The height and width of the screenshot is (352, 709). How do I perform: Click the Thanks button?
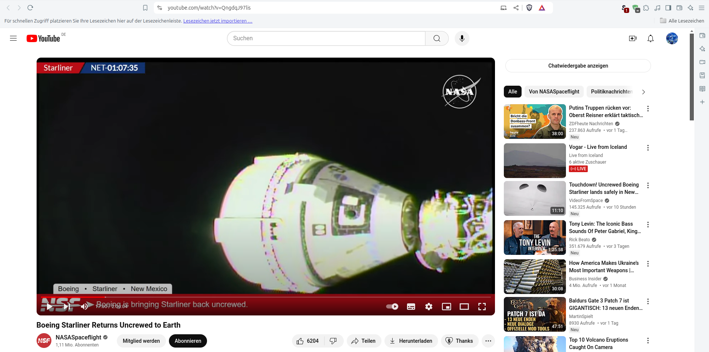point(459,341)
